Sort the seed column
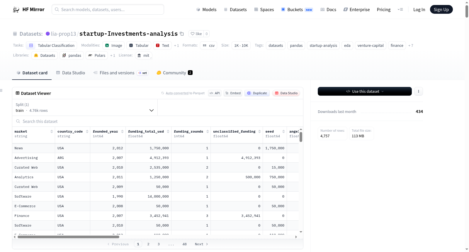 [x=283, y=131]
